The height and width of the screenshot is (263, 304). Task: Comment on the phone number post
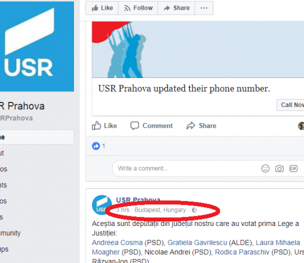[151, 126]
